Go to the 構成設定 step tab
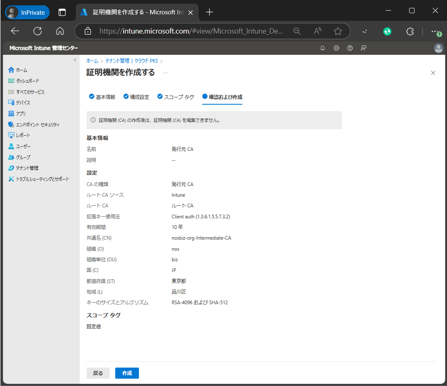447x386 pixels. coord(136,97)
